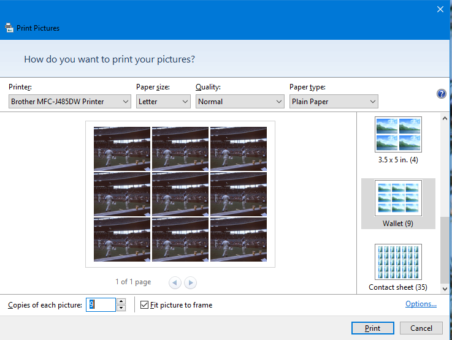Click the blue help question mark icon
Image resolution: width=452 pixels, height=340 pixels.
(x=441, y=94)
